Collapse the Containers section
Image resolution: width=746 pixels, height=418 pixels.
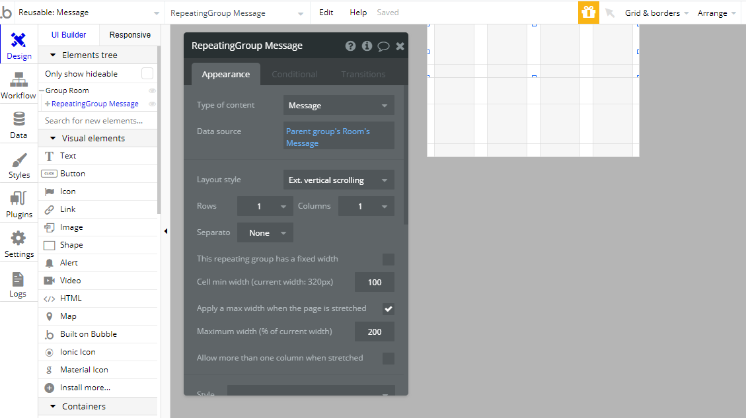[x=53, y=407]
